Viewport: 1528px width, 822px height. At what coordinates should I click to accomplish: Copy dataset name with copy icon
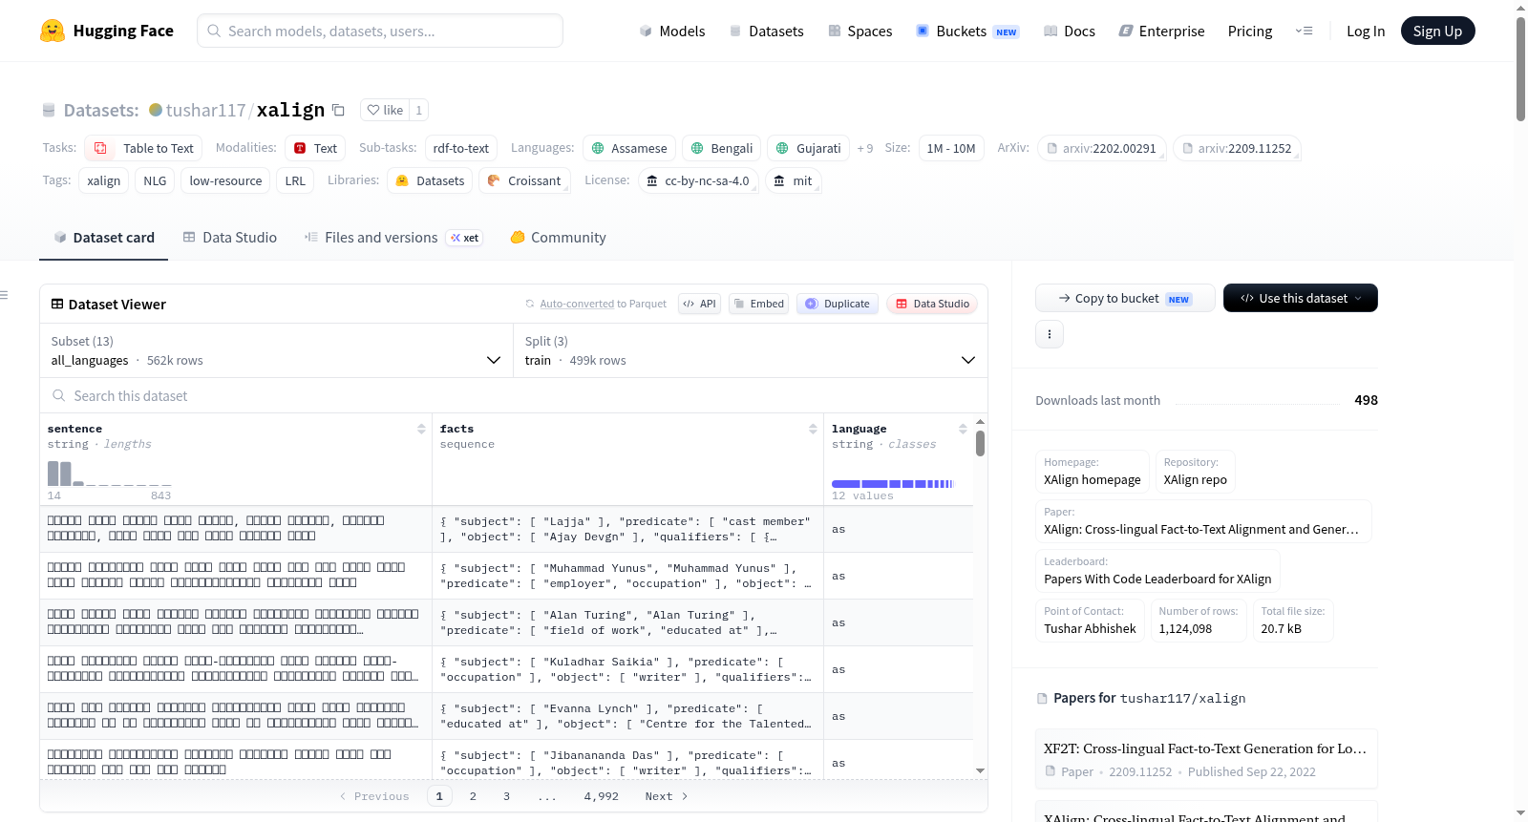coord(338,110)
